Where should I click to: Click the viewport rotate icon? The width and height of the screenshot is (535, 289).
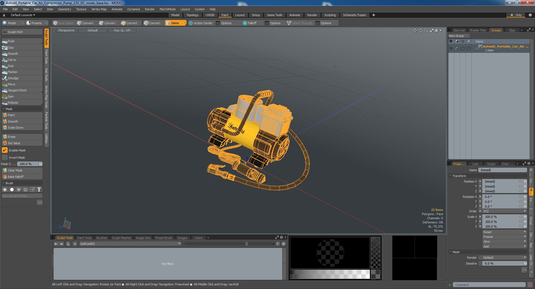[421, 31]
